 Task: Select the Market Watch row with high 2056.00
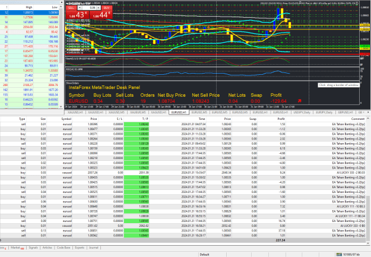click(x=29, y=27)
